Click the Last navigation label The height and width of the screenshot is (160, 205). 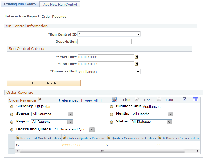tap(169, 100)
